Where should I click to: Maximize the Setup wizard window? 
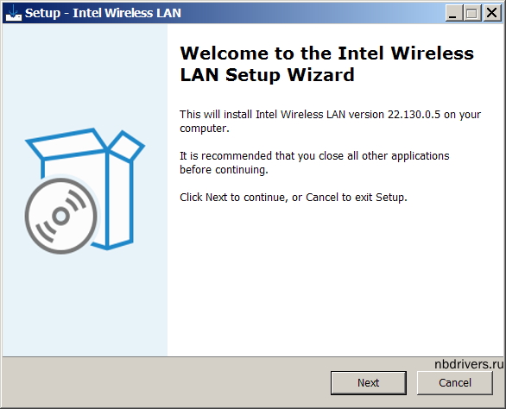pos(471,13)
